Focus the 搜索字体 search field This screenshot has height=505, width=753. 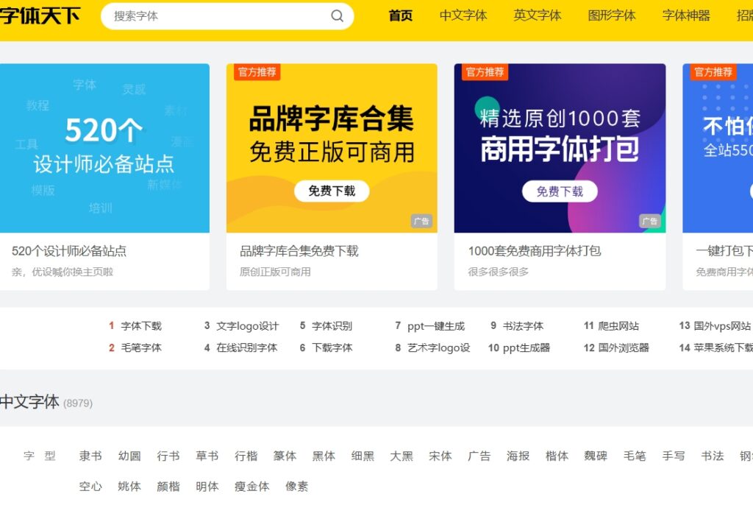point(219,16)
